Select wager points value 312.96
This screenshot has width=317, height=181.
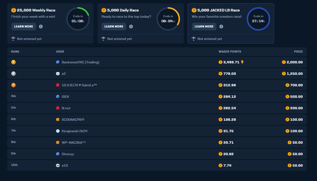tap(230, 85)
